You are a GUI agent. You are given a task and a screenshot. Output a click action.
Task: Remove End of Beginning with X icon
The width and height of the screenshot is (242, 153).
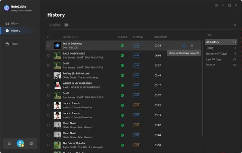192,45
